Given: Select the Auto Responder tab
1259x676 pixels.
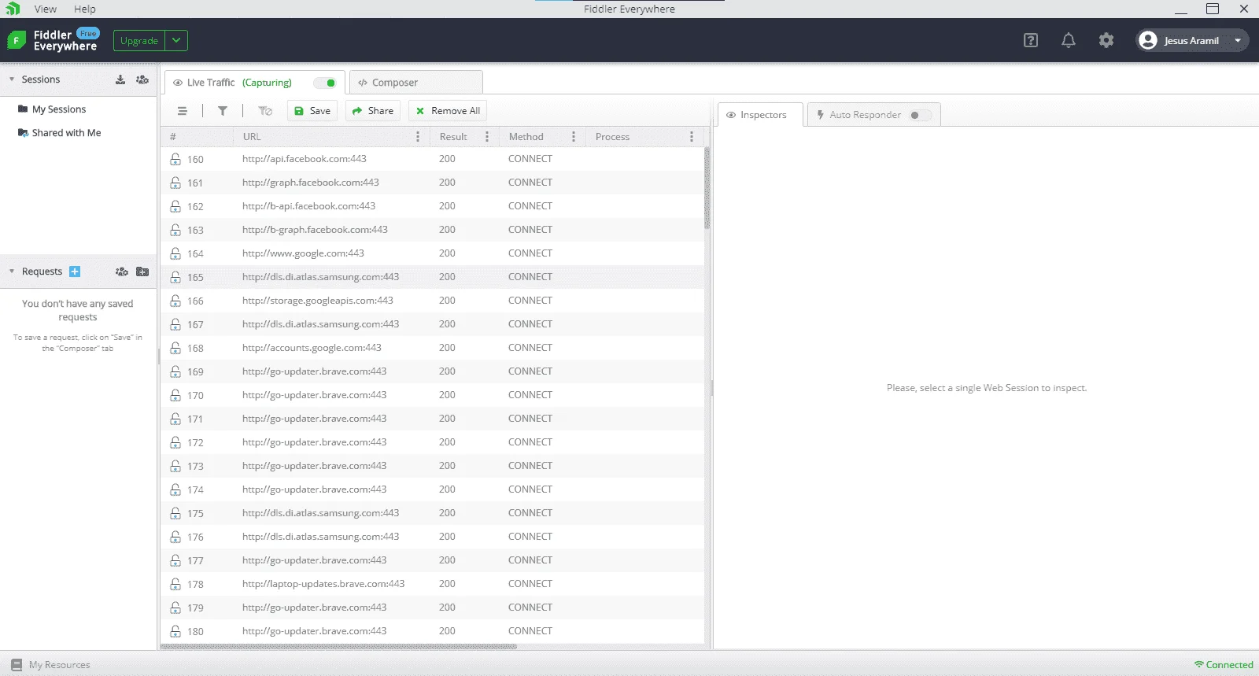Looking at the screenshot, I should click(874, 115).
